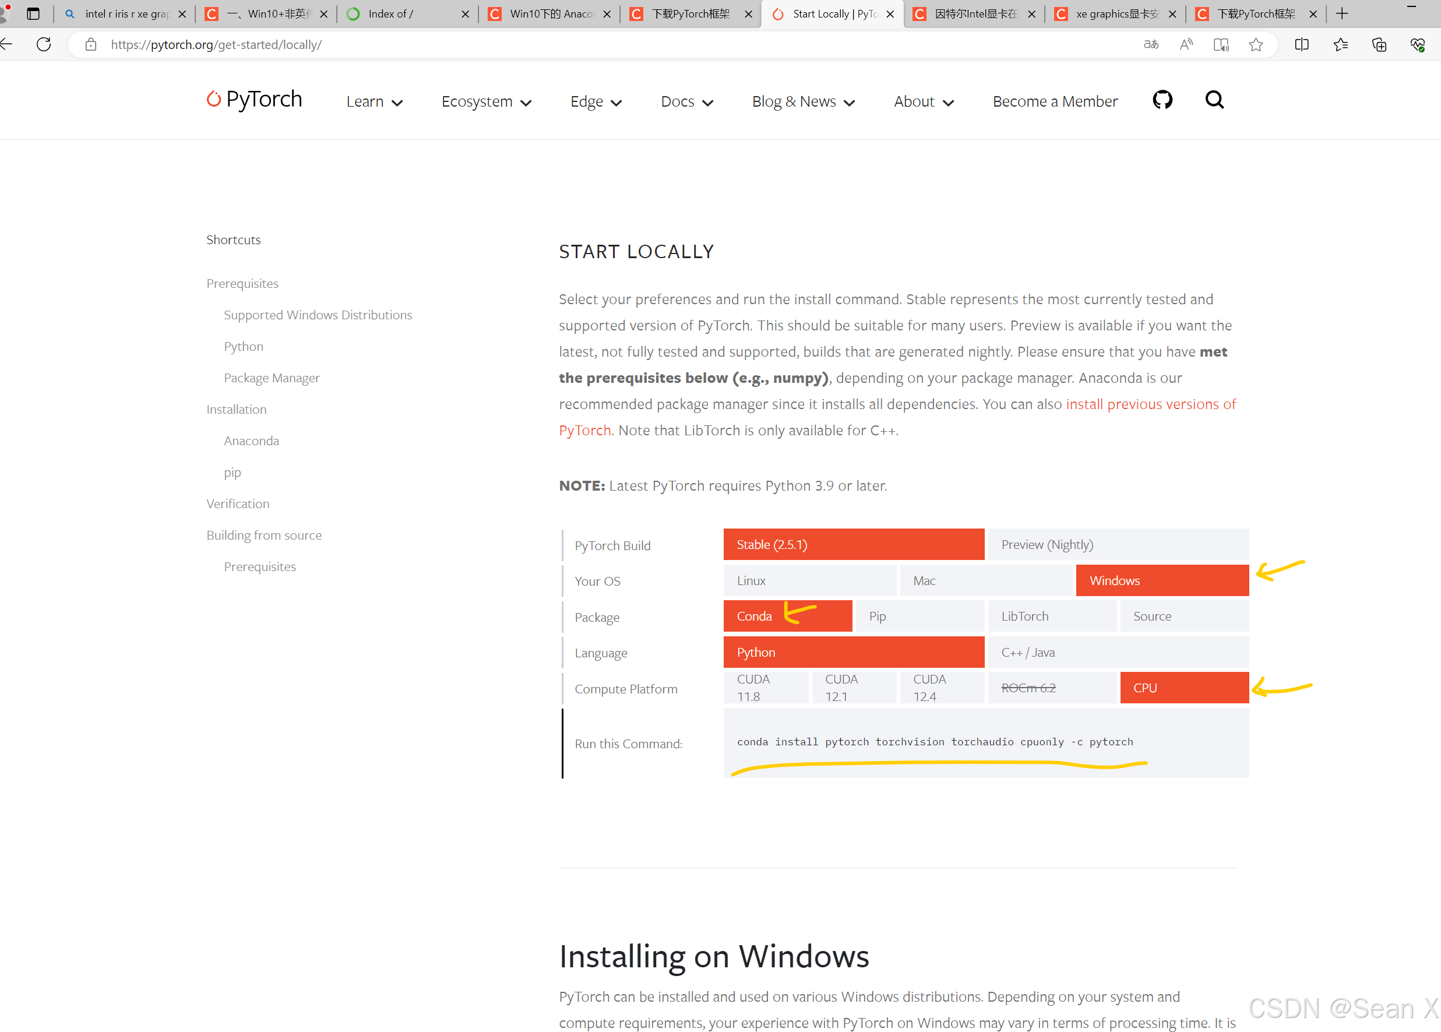Image resolution: width=1441 pixels, height=1032 pixels.
Task: Close the xe graphics tab
Action: point(1172,14)
